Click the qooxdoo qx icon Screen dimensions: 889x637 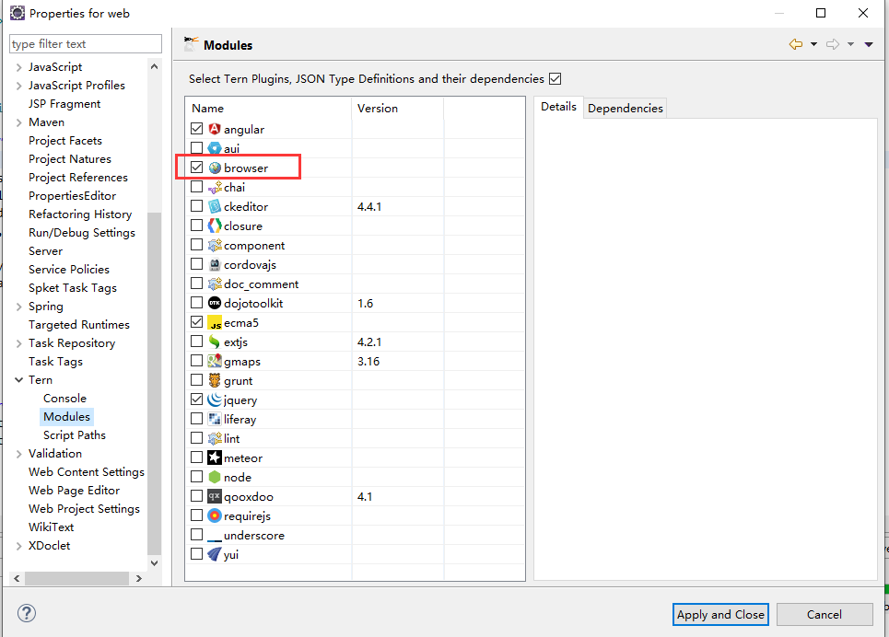pyautogui.click(x=215, y=496)
